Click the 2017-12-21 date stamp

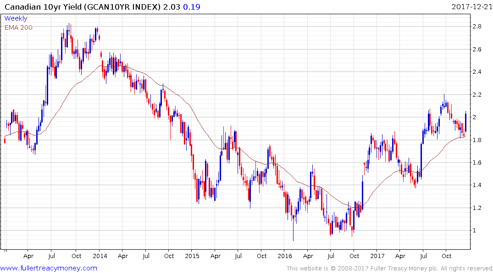coord(471,6)
